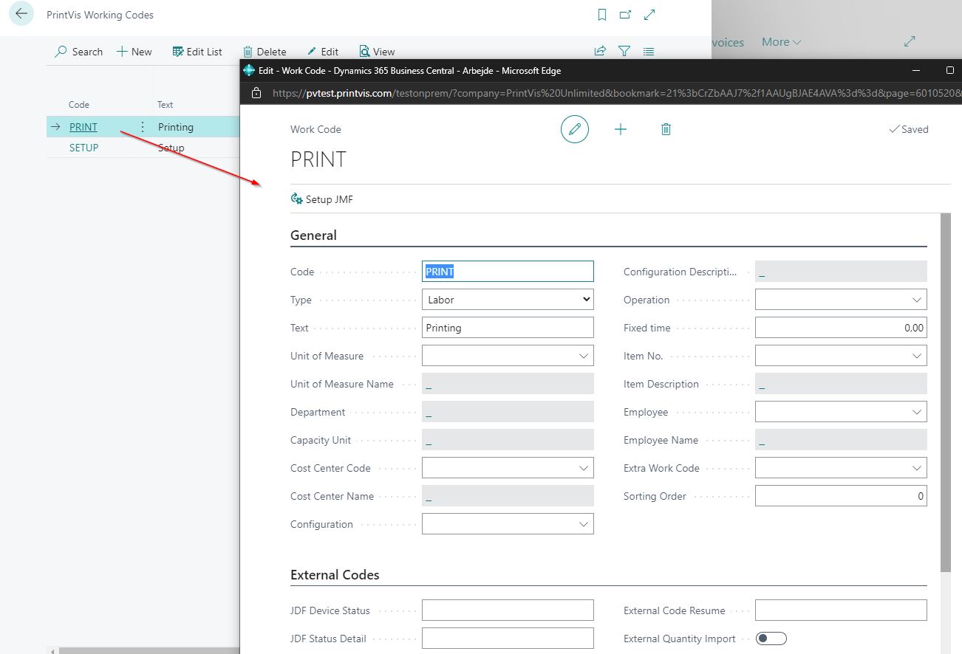Open the filter pane icon
The width and height of the screenshot is (962, 654).
(624, 51)
